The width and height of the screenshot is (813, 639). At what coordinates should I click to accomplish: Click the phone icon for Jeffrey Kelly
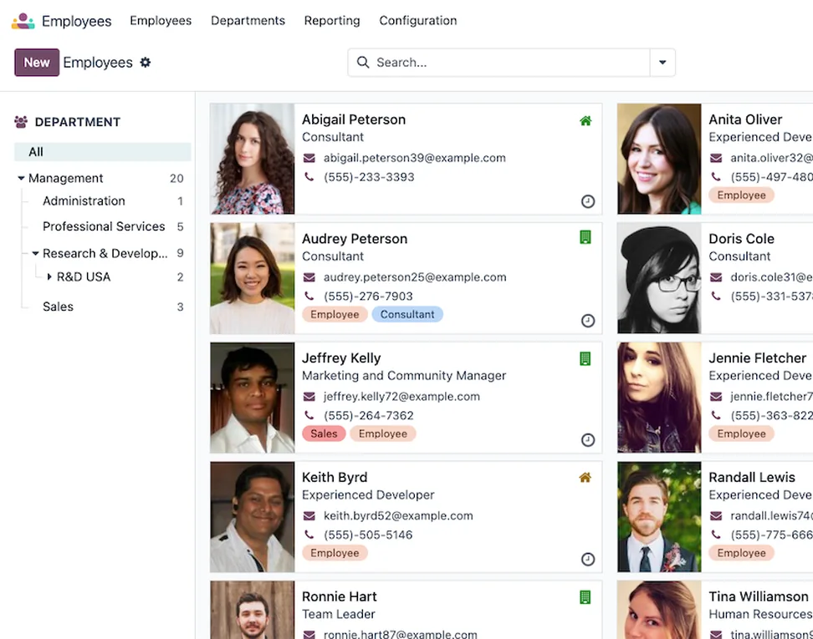309,415
